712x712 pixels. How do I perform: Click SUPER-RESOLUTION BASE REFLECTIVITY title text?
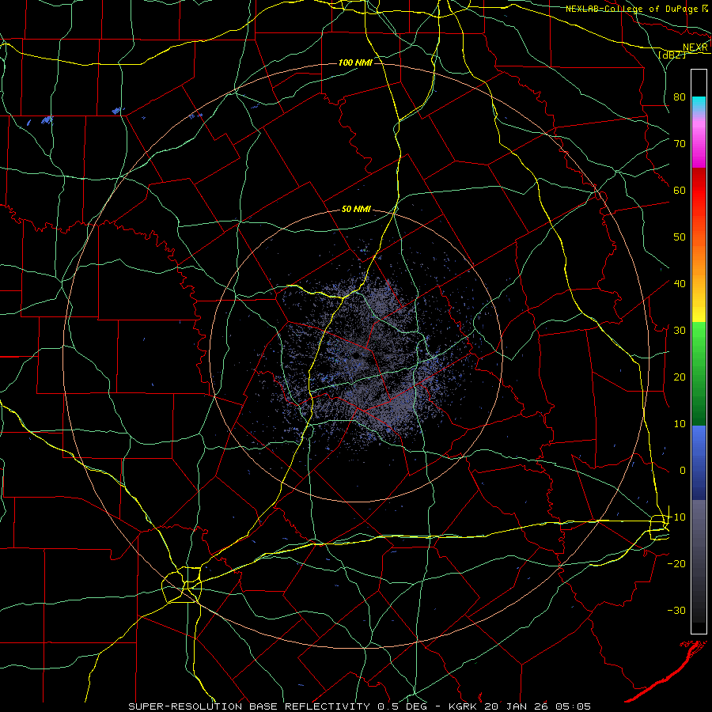coord(249,706)
